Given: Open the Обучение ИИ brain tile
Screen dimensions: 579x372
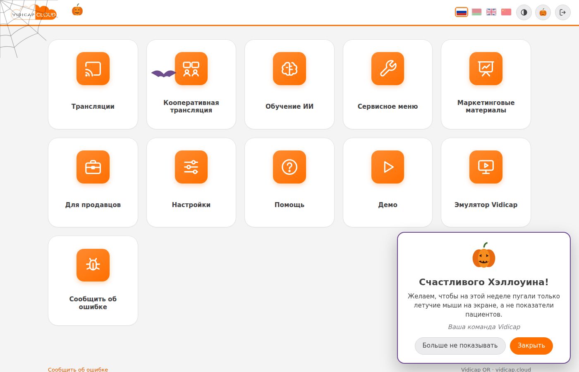Looking at the screenshot, I should pos(289,84).
